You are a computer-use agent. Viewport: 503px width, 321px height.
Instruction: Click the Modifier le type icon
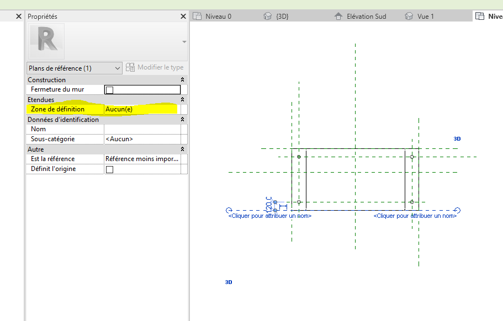pos(130,67)
